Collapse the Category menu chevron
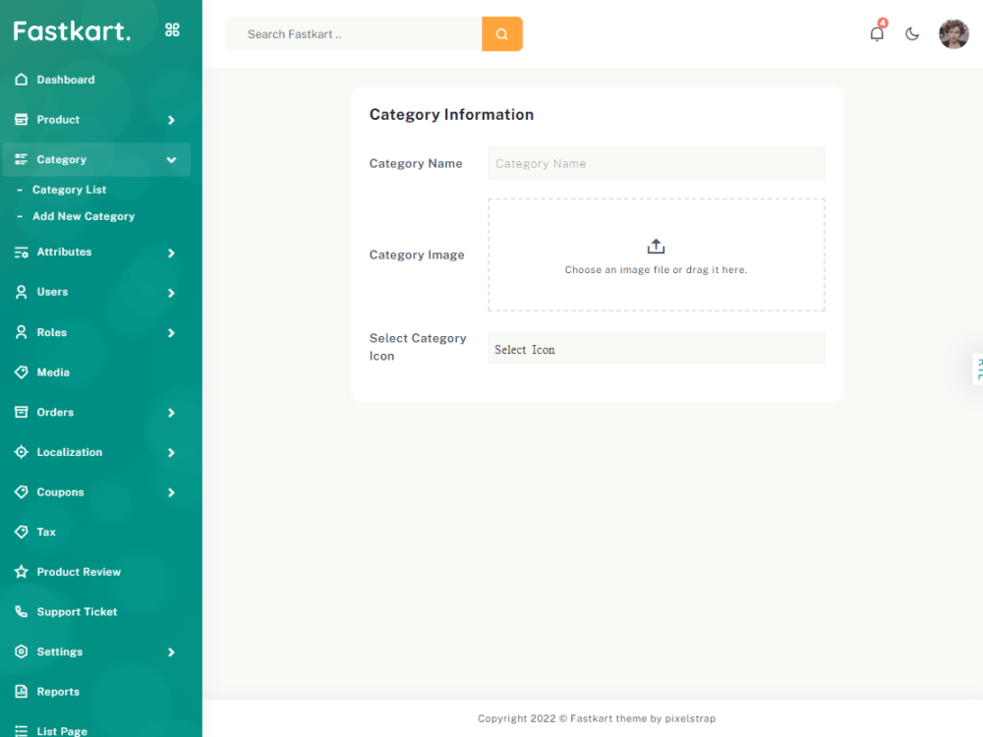Viewport: 983px width, 737px height. click(171, 160)
